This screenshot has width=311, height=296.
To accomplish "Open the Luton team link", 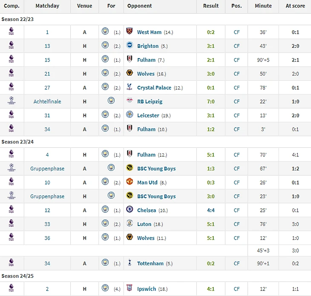I will (144, 224).
